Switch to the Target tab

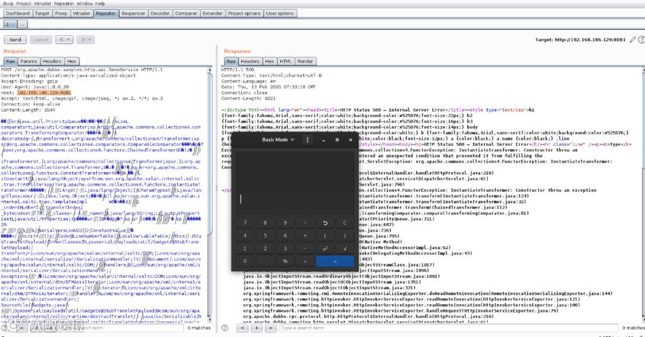42,13
